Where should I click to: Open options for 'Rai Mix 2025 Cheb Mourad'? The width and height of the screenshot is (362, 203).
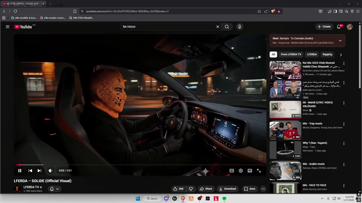coord(344,63)
